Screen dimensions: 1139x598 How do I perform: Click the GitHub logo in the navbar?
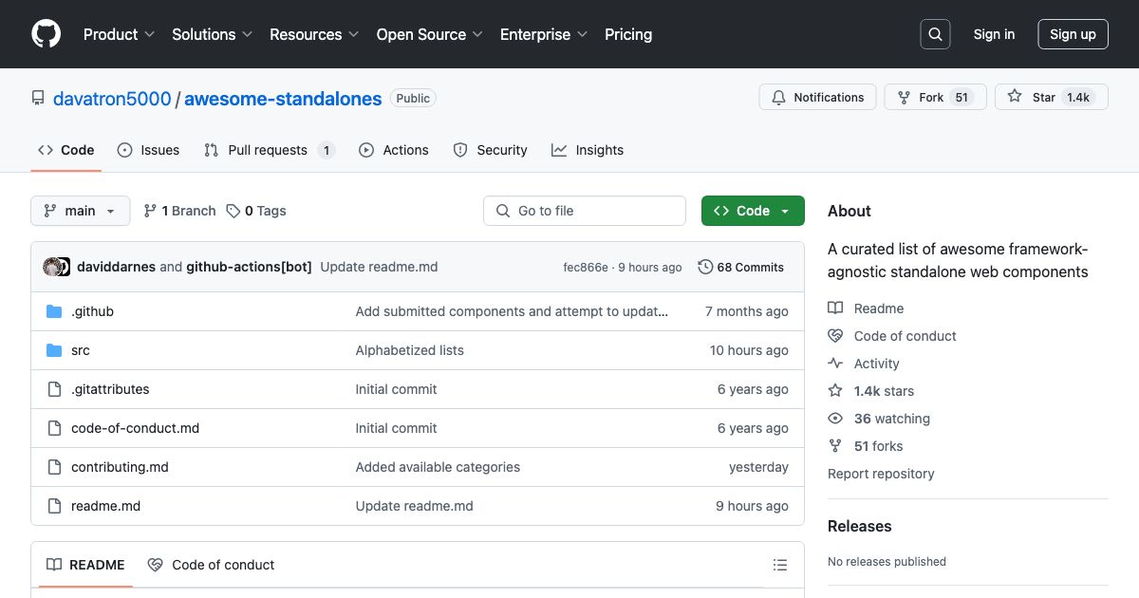tap(46, 33)
